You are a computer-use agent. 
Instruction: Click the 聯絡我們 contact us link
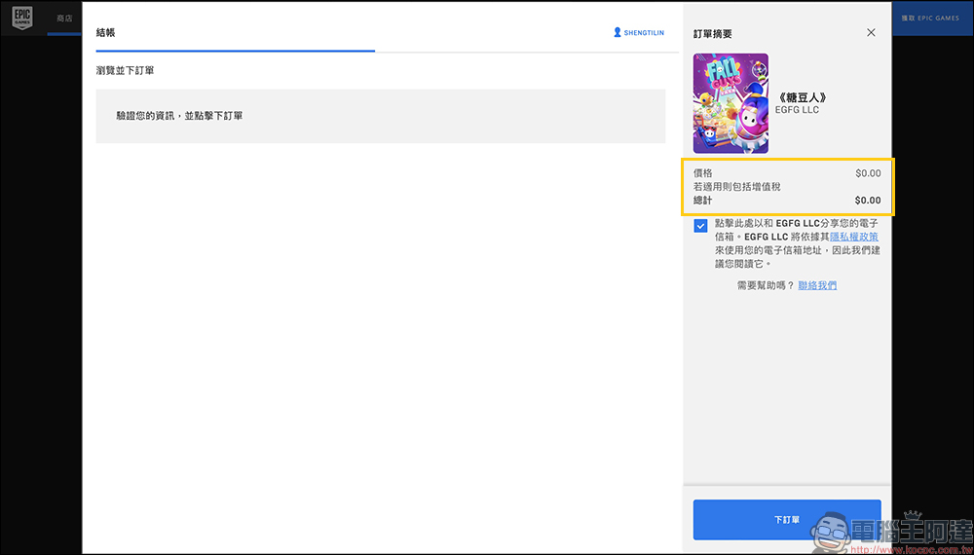pos(816,285)
